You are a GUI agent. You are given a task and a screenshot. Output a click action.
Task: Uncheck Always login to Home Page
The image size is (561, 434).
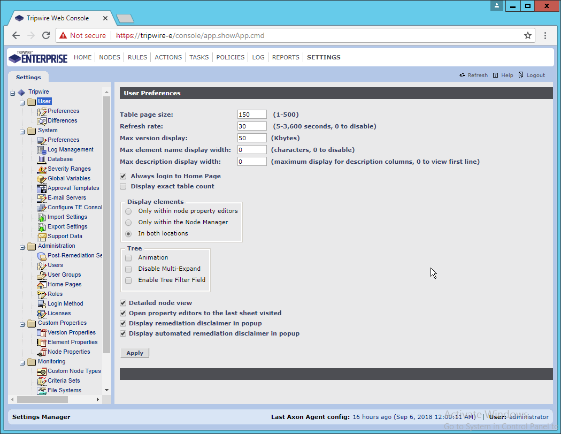(x=124, y=176)
